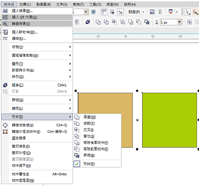Open the zoom level dropdown arrow
Viewport: 199px width, 186px height.
[x=86, y=12]
